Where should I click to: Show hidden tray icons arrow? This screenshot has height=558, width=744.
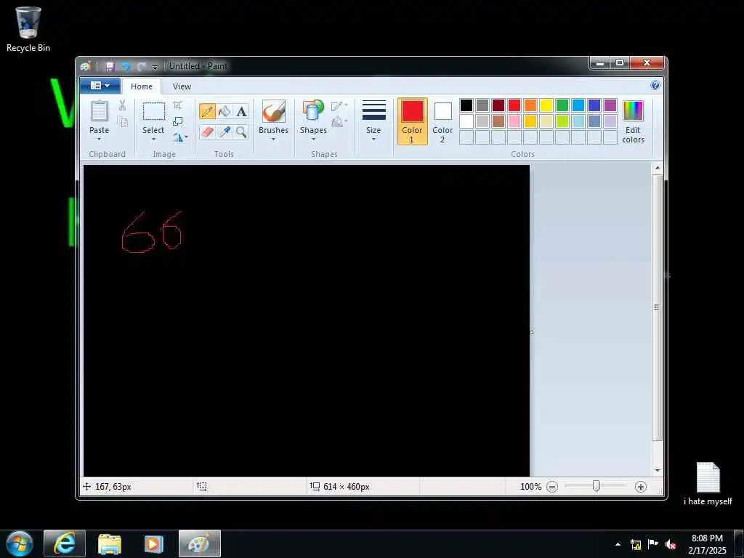[x=618, y=544]
